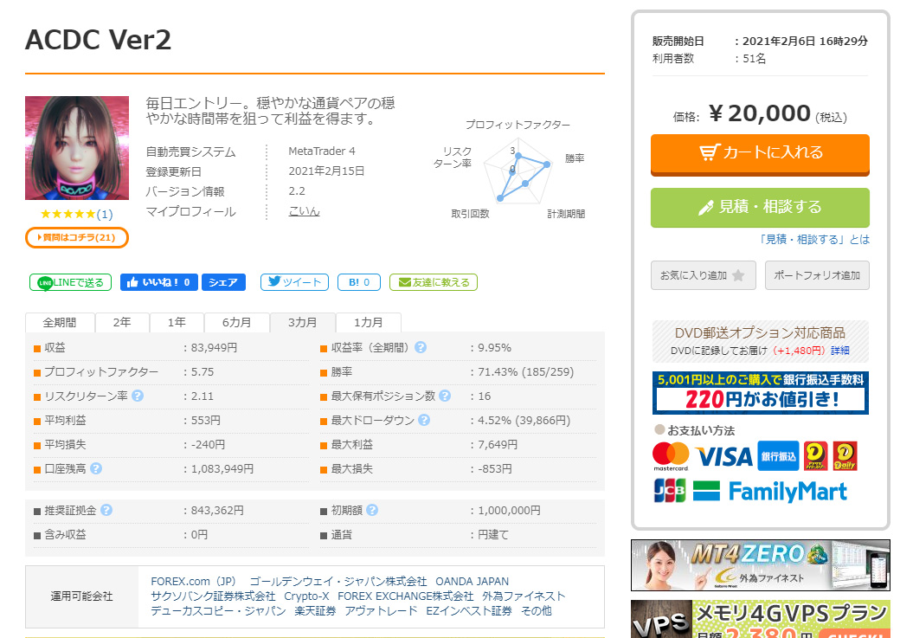Image resolution: width=900 pixels, height=638 pixels.
Task: Open 「見積・相談する」とは help link
Action: [x=814, y=240]
